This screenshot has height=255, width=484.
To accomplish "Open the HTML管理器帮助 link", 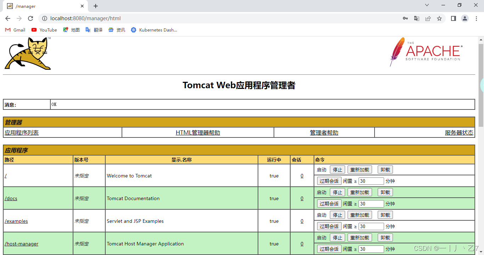I will (x=198, y=132).
